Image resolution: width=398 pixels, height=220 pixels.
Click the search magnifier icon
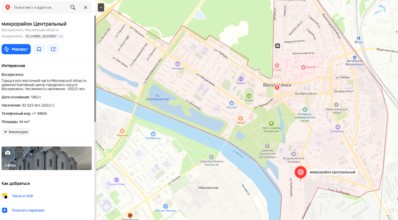point(73,7)
